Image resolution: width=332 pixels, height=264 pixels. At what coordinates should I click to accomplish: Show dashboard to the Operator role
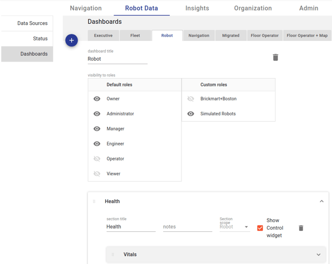click(x=97, y=159)
